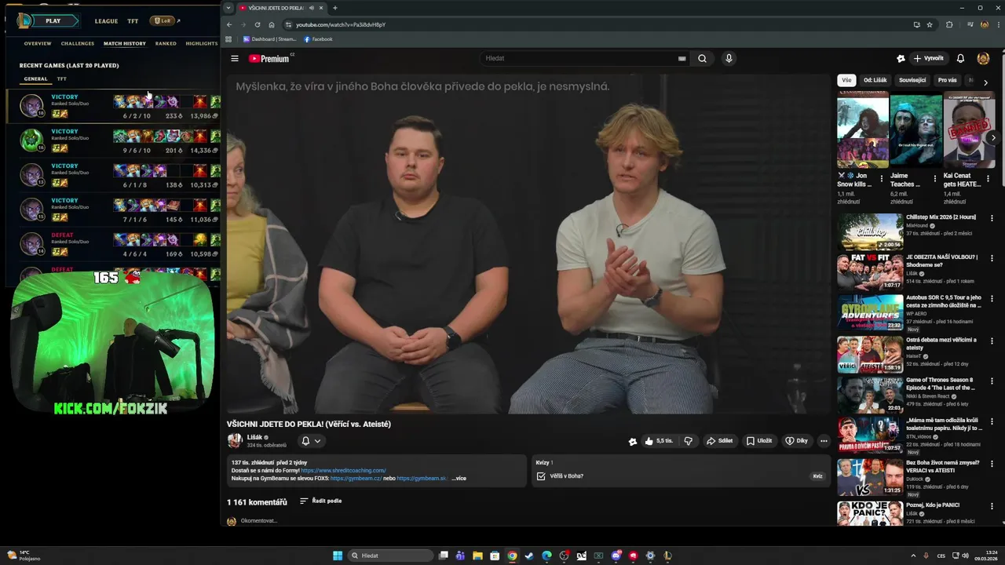Advance the Shorts shelf with right arrow
Viewport: 1005px width, 565px height.
point(993,138)
